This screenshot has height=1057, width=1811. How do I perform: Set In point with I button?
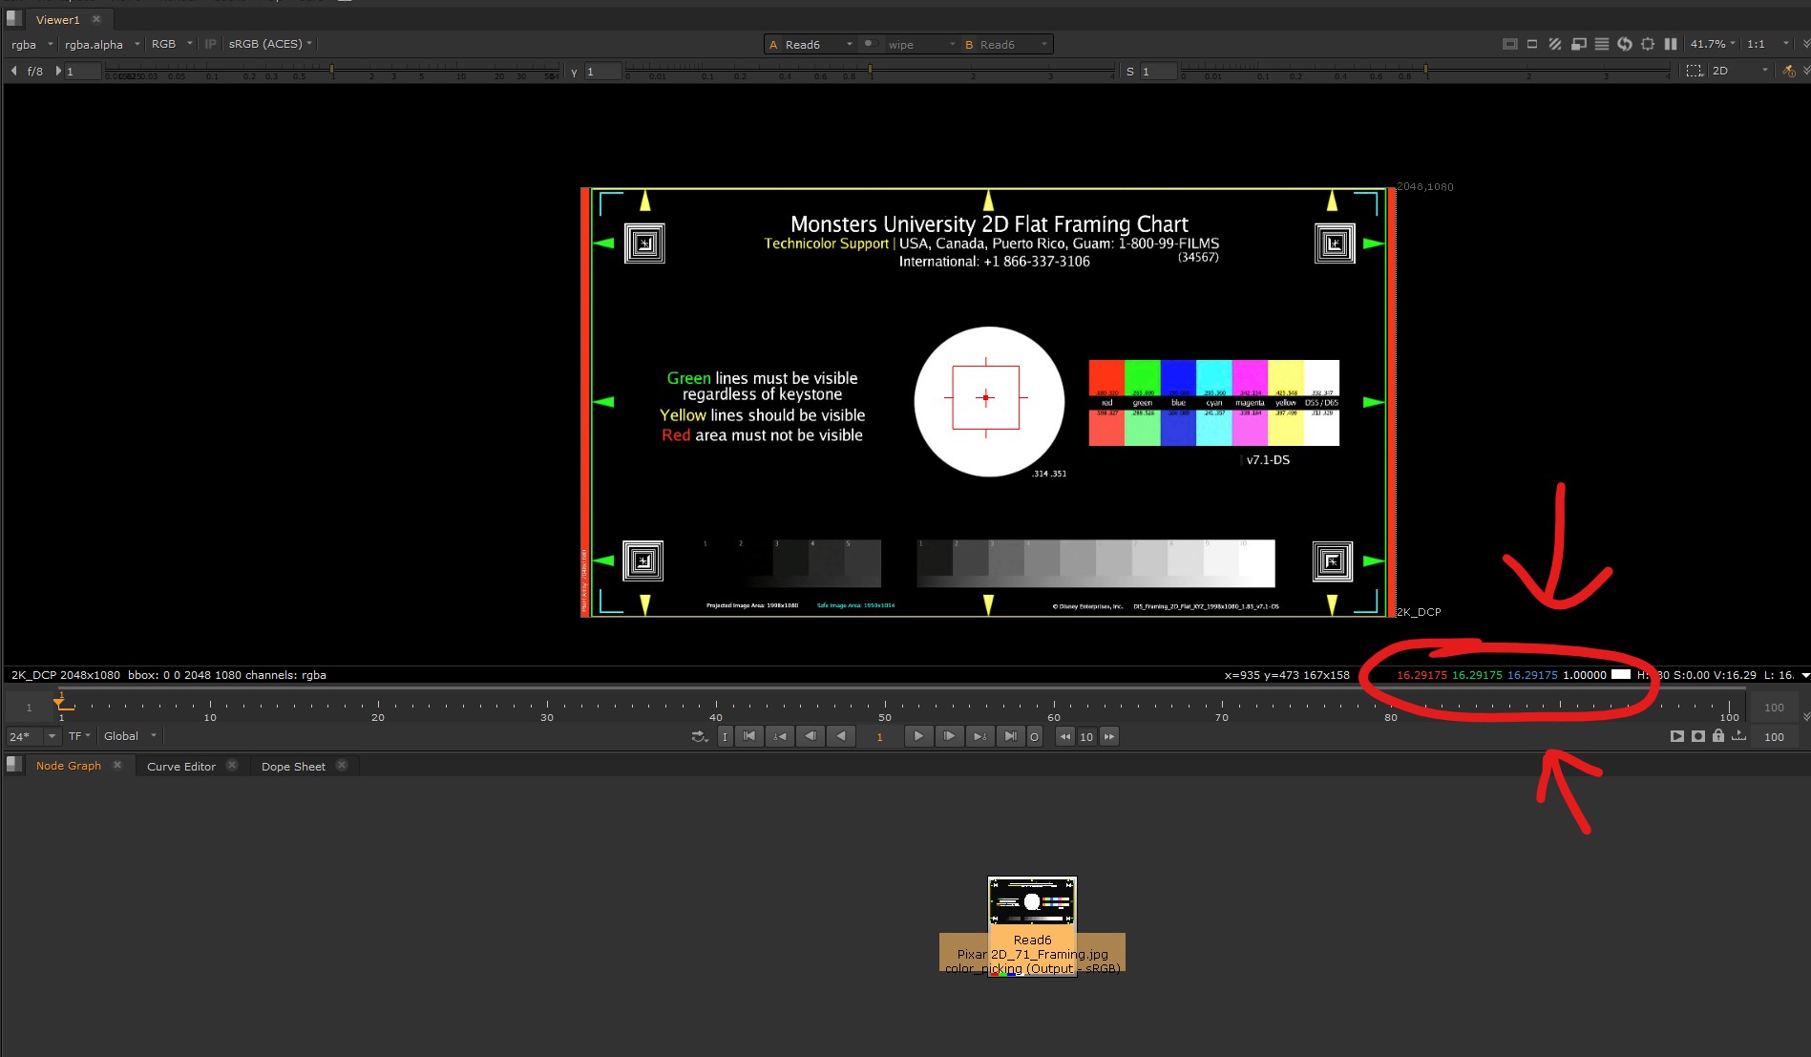point(725,736)
